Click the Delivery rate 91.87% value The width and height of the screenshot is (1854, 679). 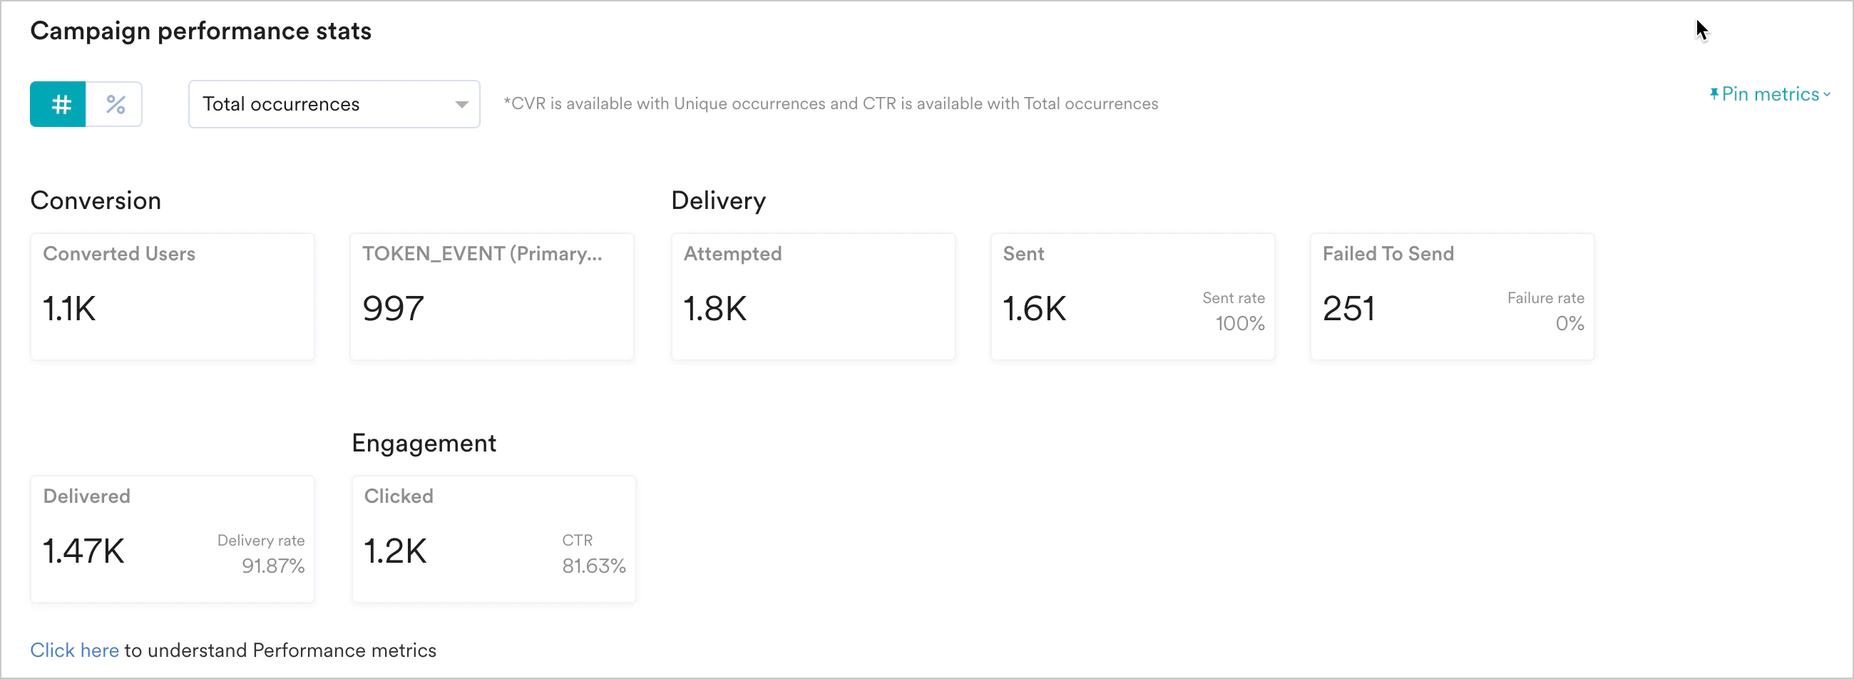click(x=273, y=566)
